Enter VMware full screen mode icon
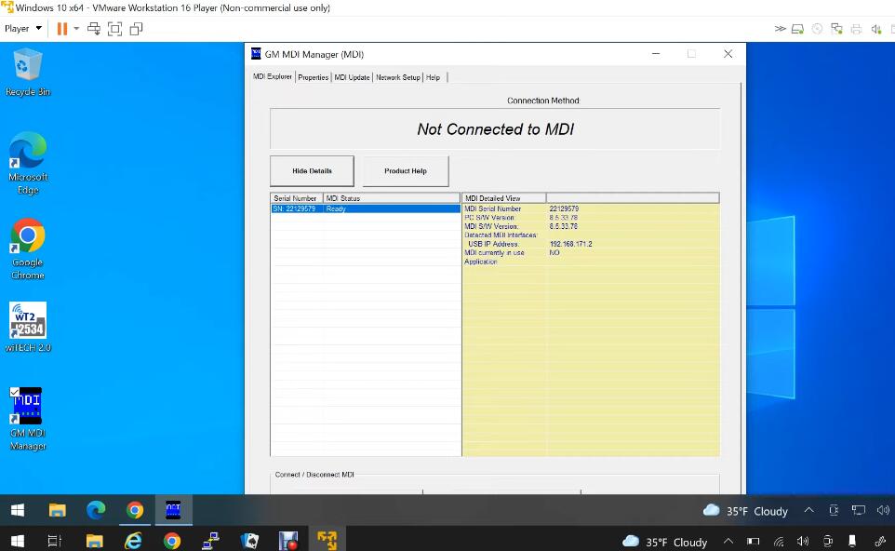The width and height of the screenshot is (895, 551). pyautogui.click(x=114, y=29)
